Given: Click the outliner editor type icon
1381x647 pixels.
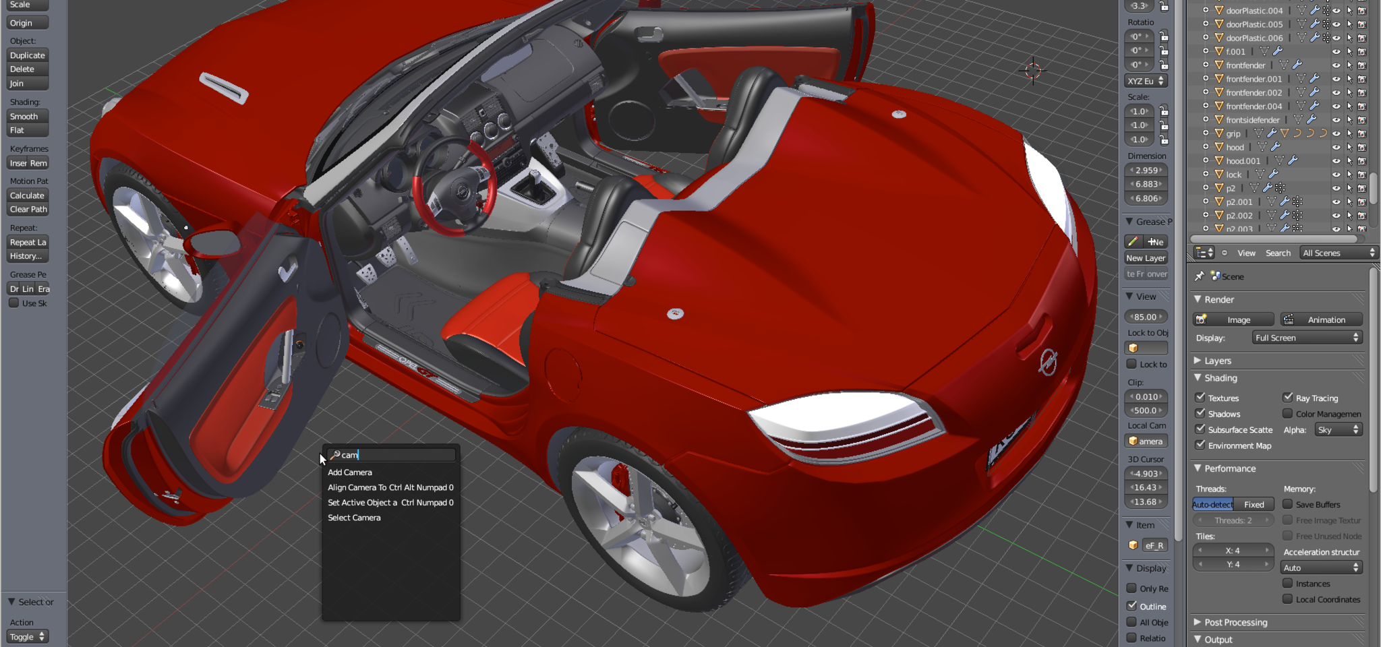Looking at the screenshot, I should pos(1204,253).
